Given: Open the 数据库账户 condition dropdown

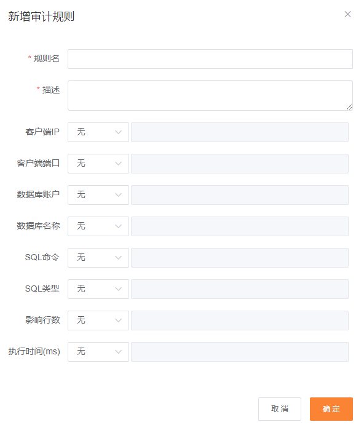Looking at the screenshot, I should coord(98,195).
